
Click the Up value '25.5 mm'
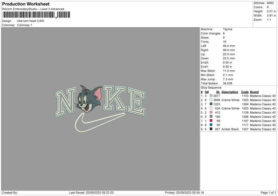tap(229, 54)
